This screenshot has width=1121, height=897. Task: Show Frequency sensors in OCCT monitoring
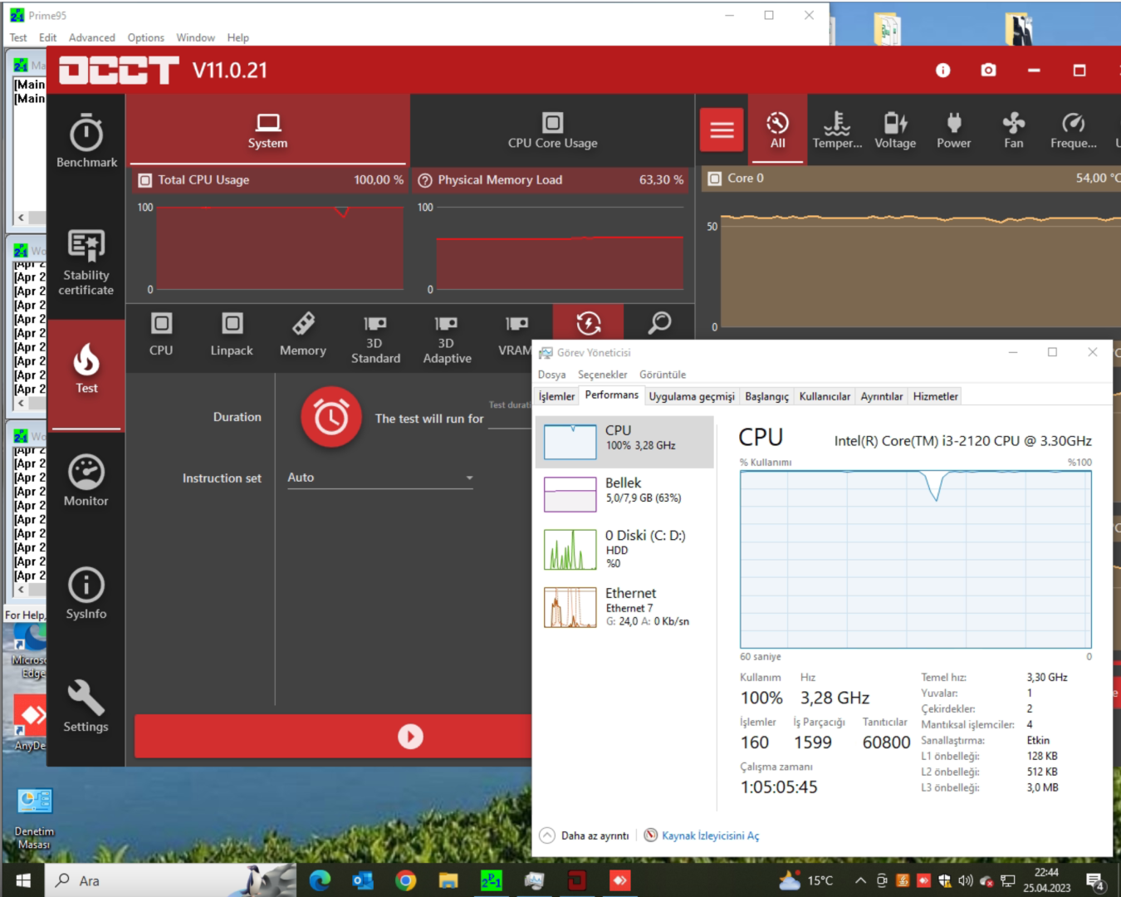click(x=1074, y=130)
